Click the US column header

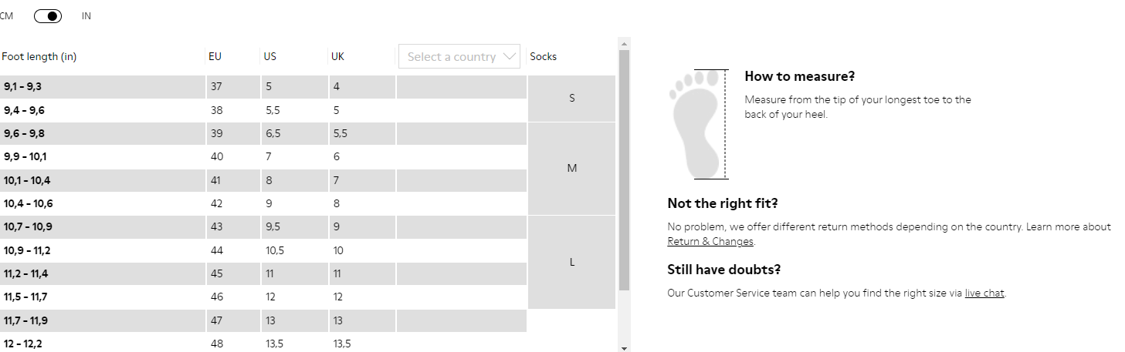(269, 56)
